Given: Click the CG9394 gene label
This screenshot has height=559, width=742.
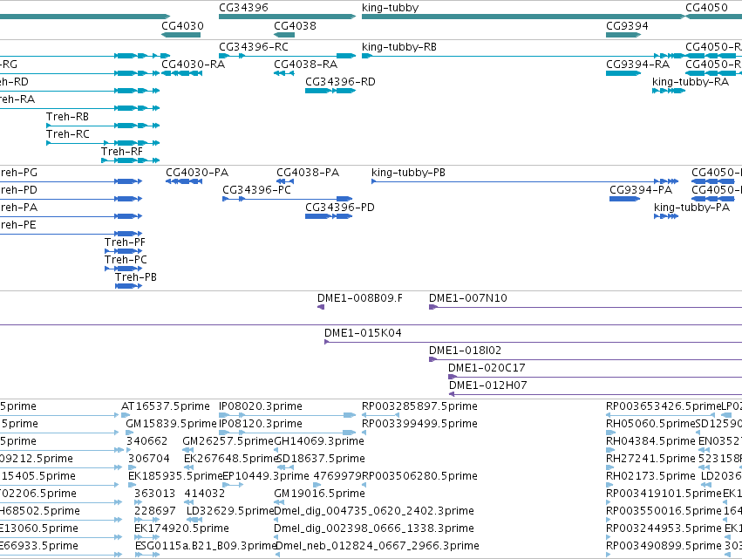Looking at the screenshot, I should pyautogui.click(x=627, y=26).
